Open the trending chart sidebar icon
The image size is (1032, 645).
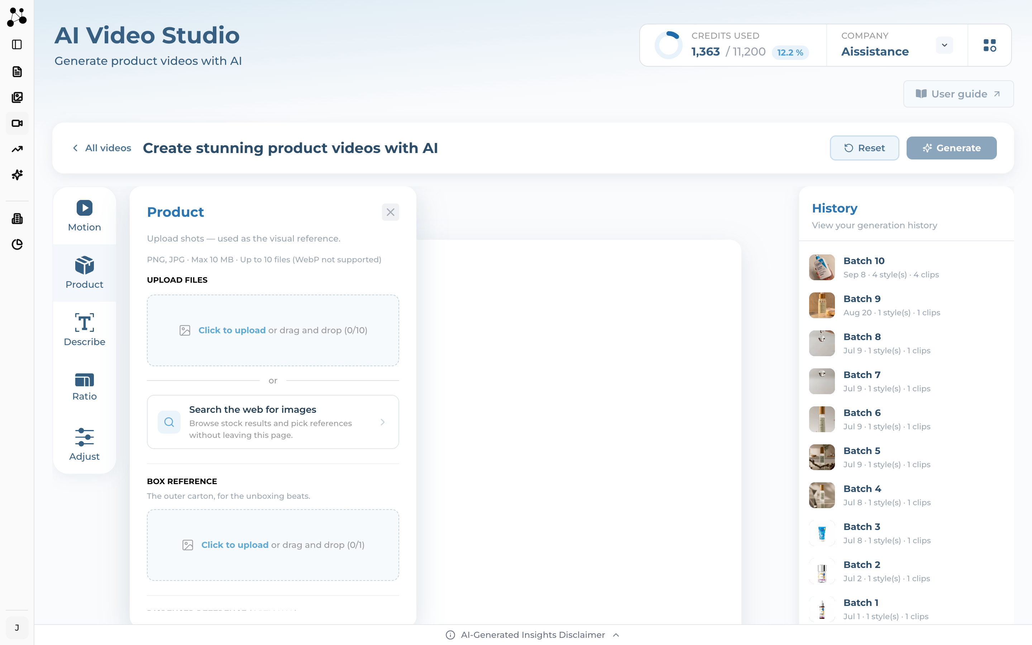coord(17,149)
